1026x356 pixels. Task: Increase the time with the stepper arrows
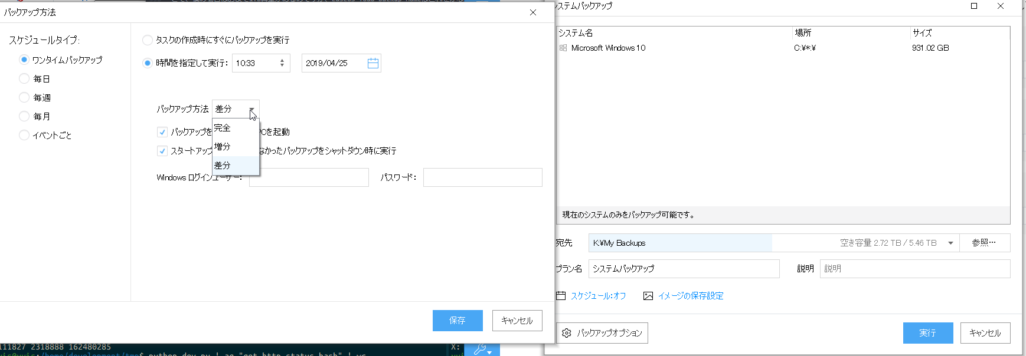[x=282, y=60]
